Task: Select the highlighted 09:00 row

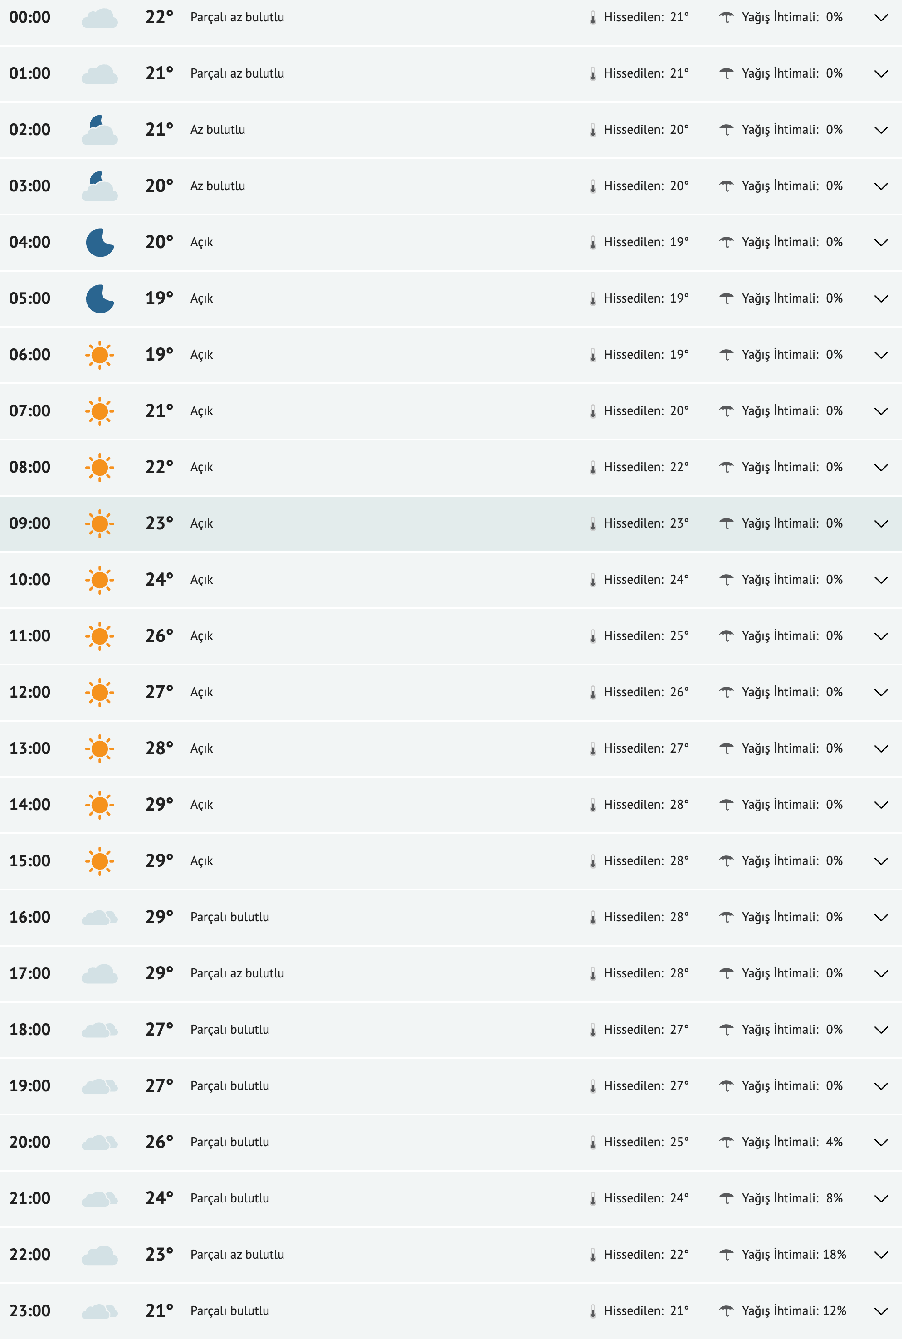Action: coord(403,523)
